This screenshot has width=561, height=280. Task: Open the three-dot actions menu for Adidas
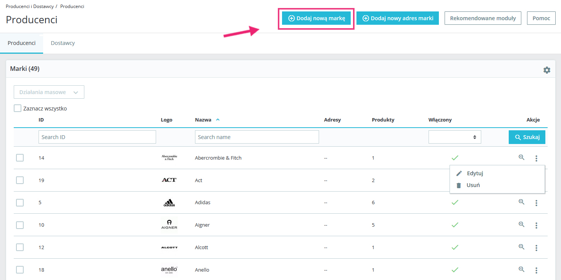click(536, 203)
